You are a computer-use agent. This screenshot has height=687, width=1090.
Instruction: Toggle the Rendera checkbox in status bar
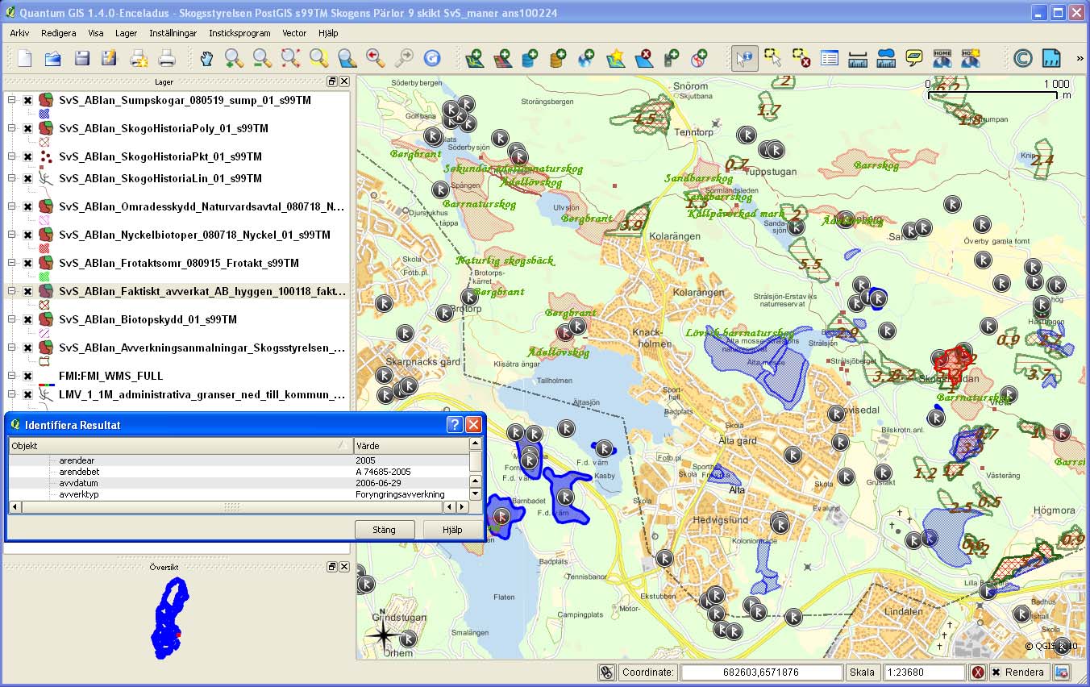click(996, 672)
